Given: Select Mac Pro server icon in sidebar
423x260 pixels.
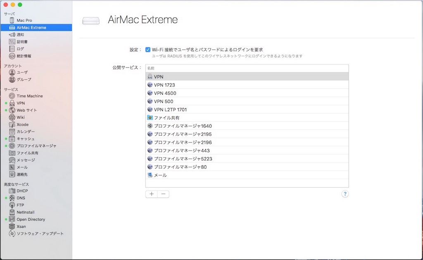Looking at the screenshot, I should (12, 20).
